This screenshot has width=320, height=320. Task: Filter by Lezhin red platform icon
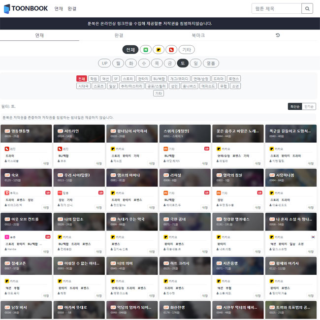(x=171, y=50)
